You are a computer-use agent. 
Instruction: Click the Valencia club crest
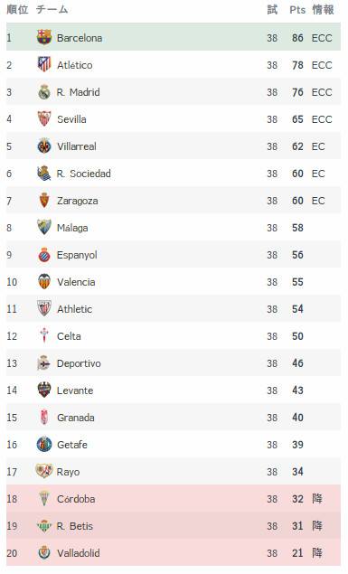[x=44, y=281]
